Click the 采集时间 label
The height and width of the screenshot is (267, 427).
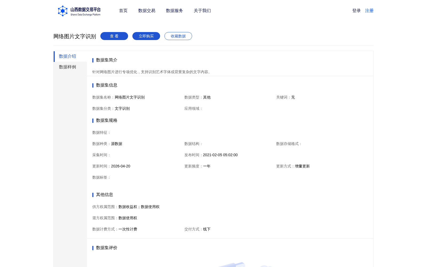coord(102,155)
